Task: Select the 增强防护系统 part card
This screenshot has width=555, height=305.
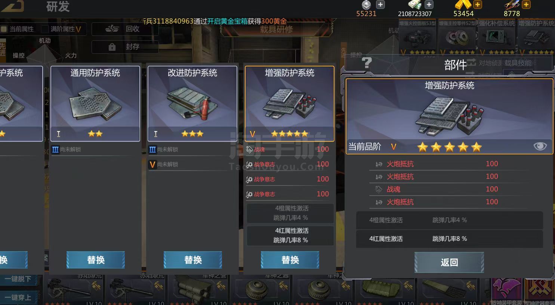Action: (x=290, y=104)
